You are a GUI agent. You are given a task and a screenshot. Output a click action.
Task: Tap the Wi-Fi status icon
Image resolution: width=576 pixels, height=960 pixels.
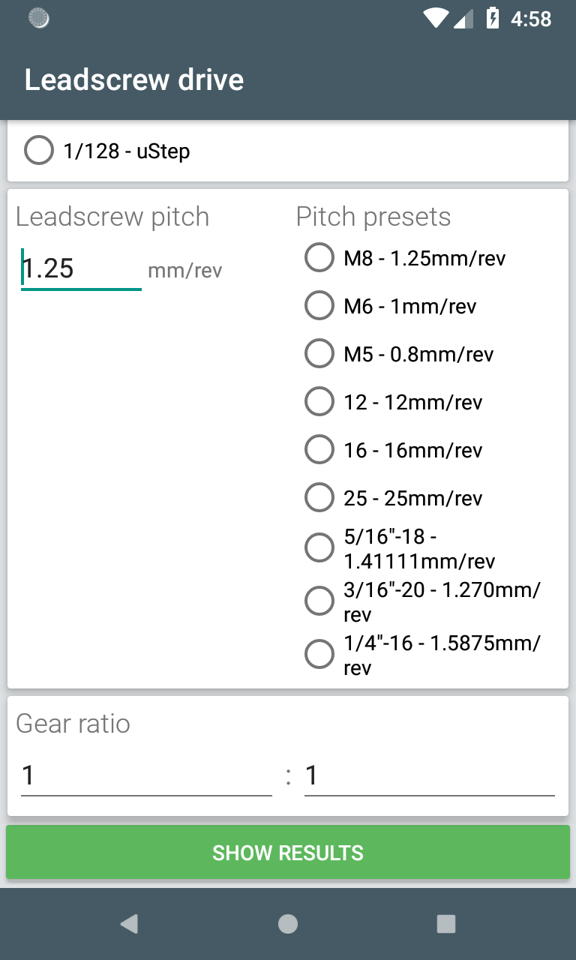tap(437, 19)
